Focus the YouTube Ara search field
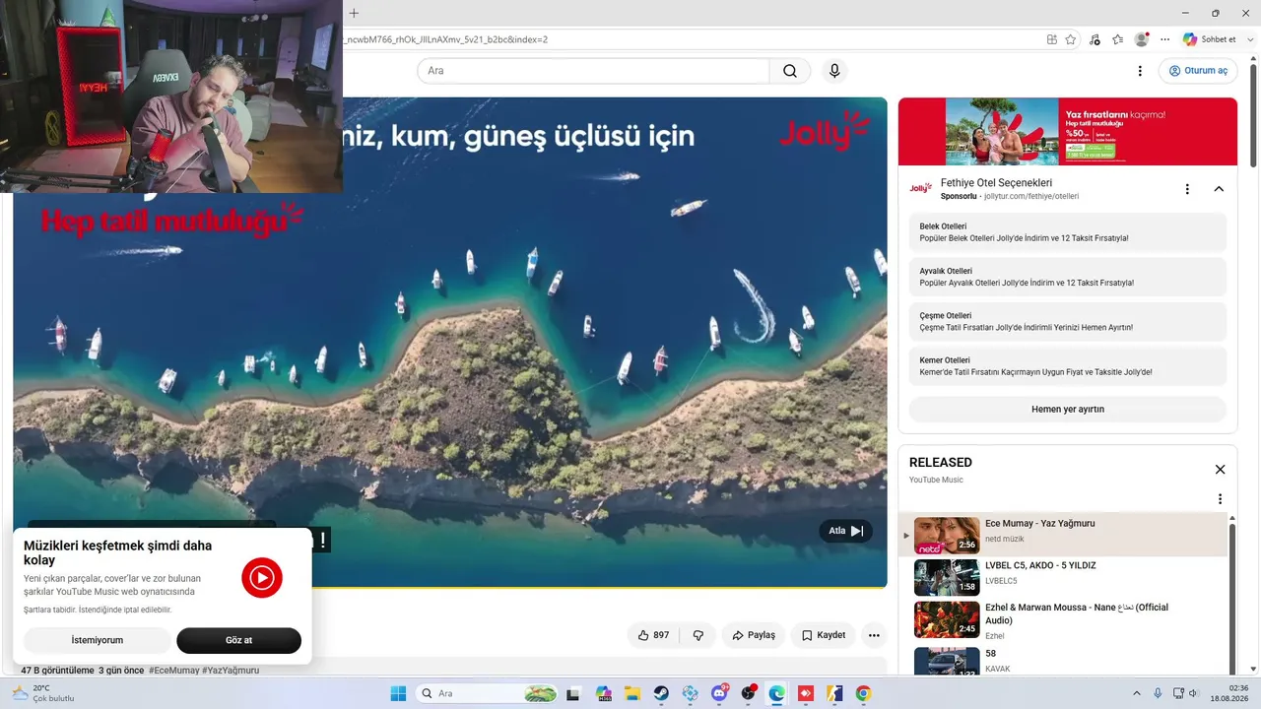The image size is (1261, 709). click(x=593, y=71)
